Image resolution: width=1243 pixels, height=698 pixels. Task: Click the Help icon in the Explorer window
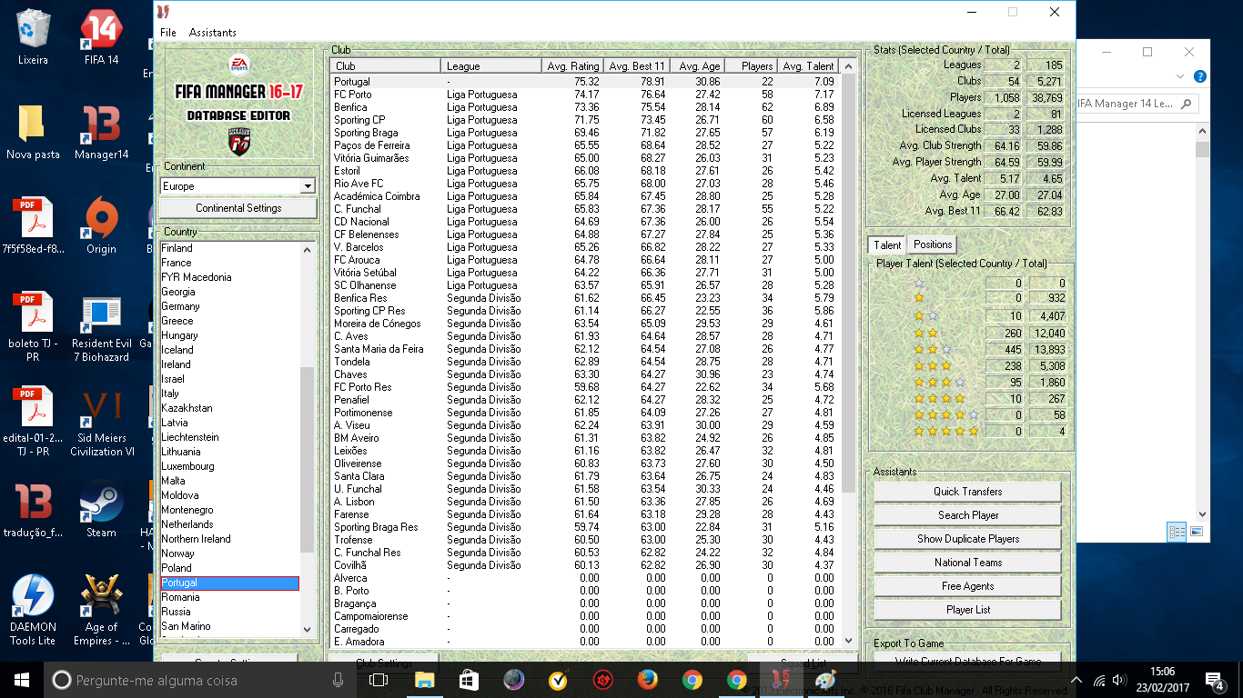click(1200, 76)
